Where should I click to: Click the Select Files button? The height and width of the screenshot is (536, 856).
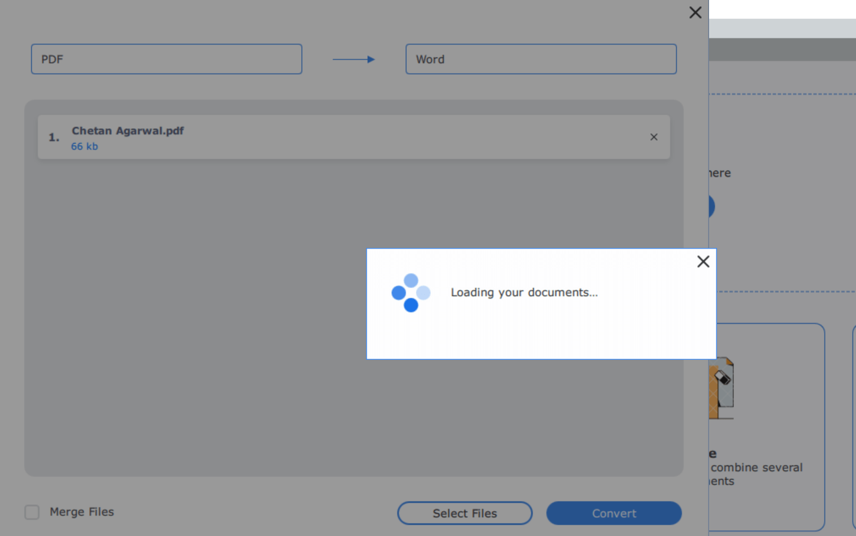click(x=464, y=513)
